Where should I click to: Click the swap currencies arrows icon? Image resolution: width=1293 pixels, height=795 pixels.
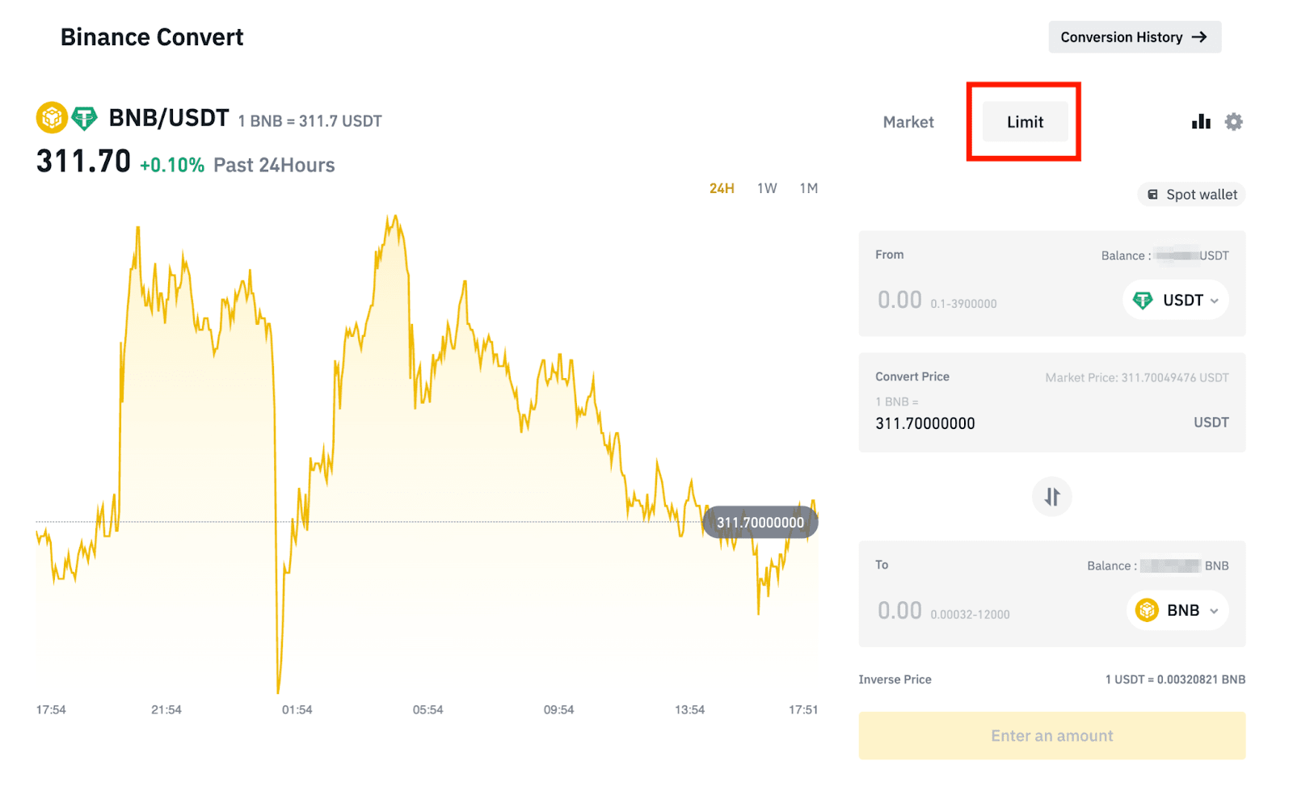click(1051, 497)
